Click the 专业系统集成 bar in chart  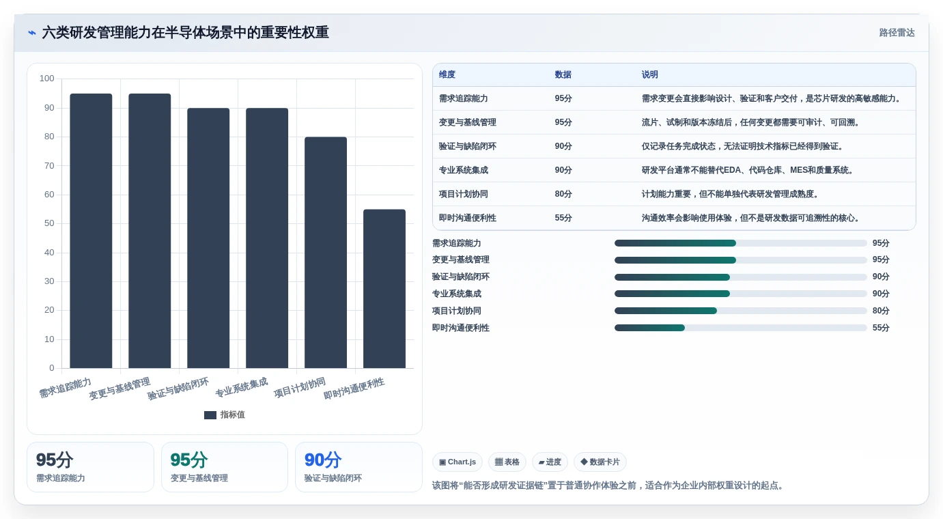click(x=267, y=238)
